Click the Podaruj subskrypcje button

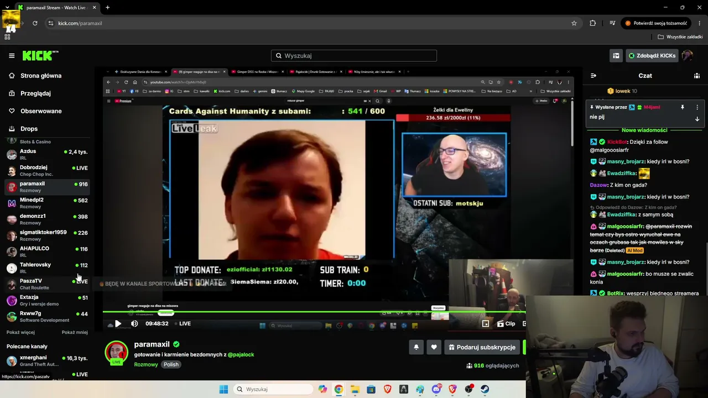coord(482,347)
